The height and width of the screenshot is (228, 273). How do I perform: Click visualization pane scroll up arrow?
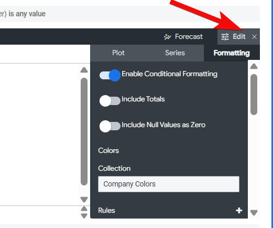pos(84,70)
